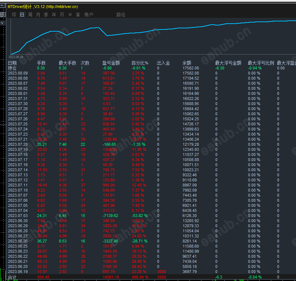The width and height of the screenshot is (296, 281).
Task: Switch to the 周 weekly tab
Action: tap(30, 15)
